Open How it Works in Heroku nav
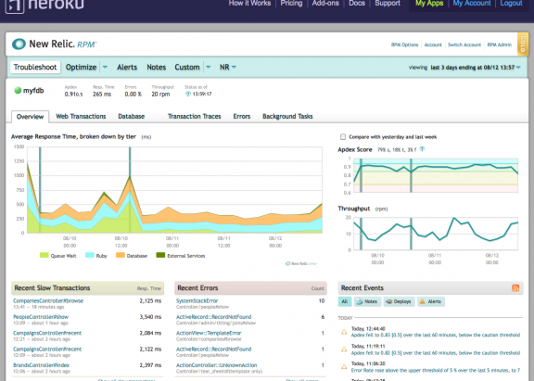Viewport: 534px width, 381px height. (249, 3)
